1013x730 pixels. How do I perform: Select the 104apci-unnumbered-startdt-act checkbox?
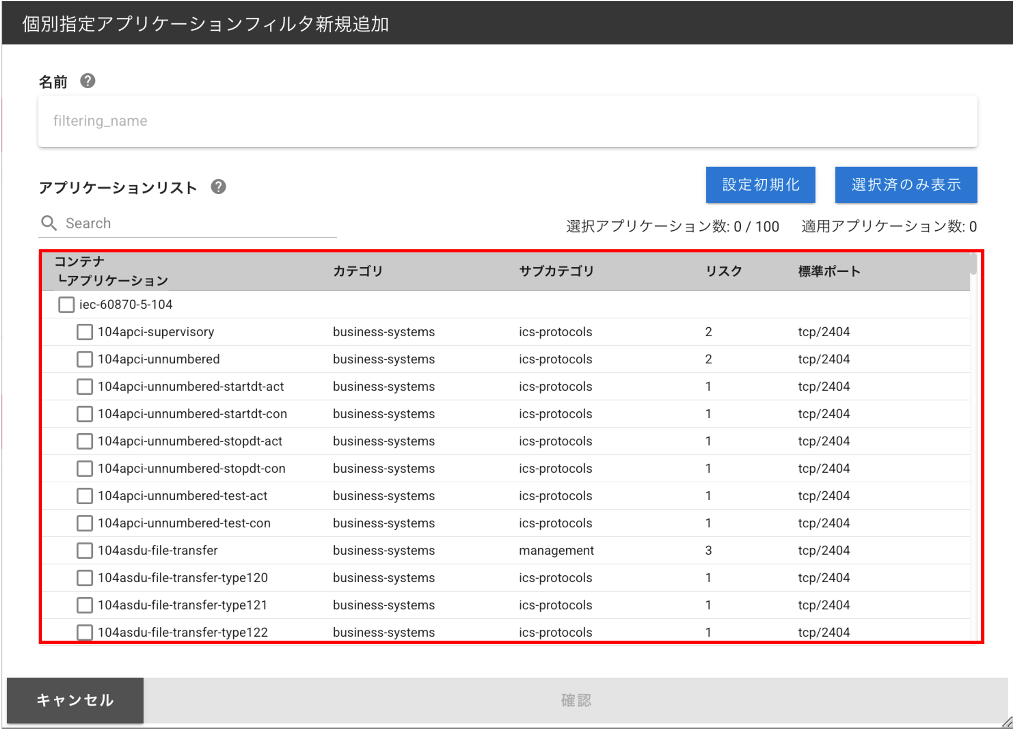pos(84,386)
